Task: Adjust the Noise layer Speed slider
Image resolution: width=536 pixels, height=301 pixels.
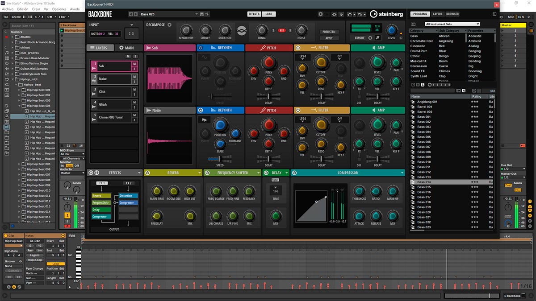Action: tap(220, 159)
